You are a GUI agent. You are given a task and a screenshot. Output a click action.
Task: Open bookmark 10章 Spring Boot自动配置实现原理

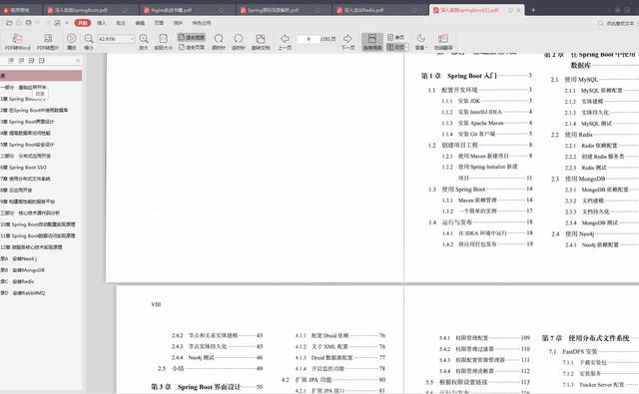pos(38,223)
